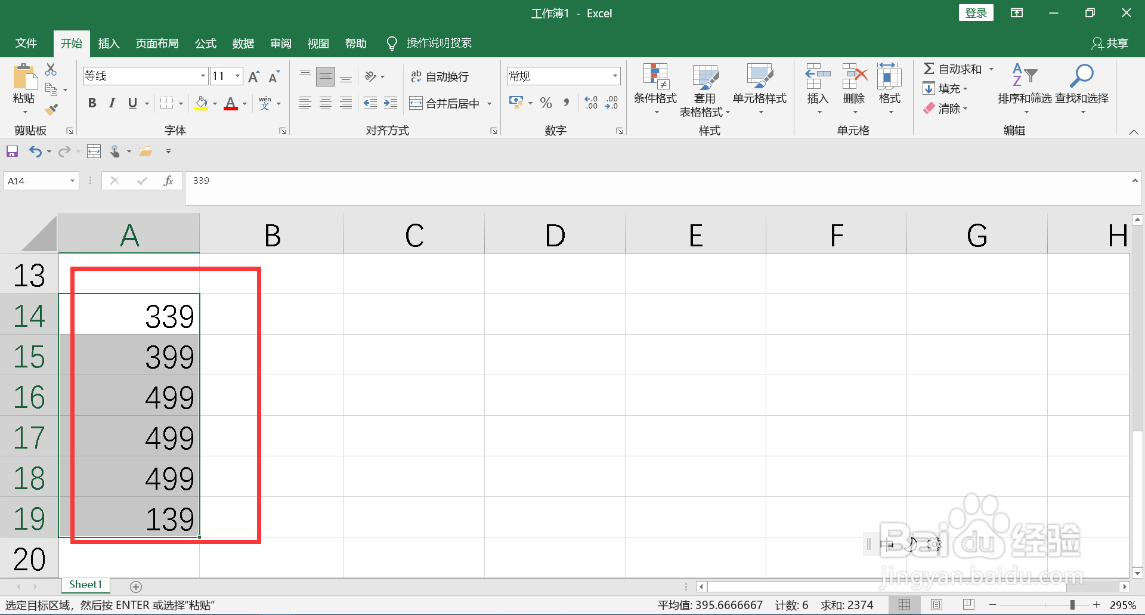Open the font name 等线 dropdown
This screenshot has width=1145, height=615.
coord(203,76)
